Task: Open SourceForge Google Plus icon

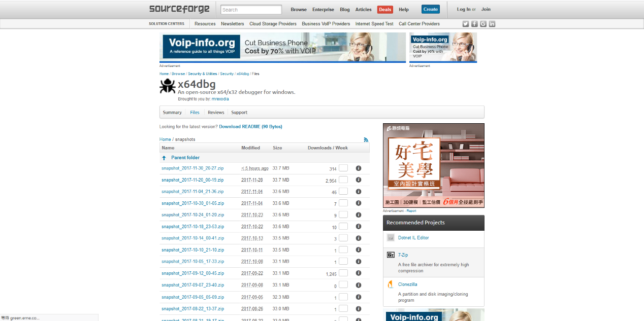Action: pos(483,24)
